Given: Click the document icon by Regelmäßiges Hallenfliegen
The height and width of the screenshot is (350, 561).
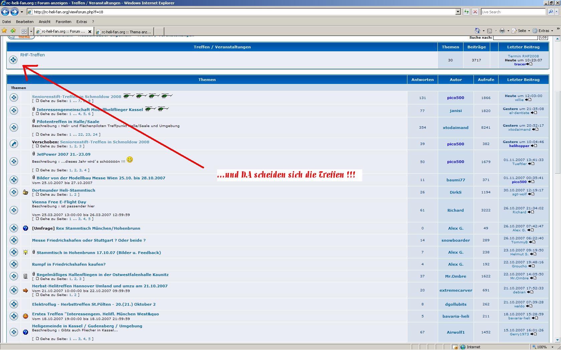Looking at the screenshot, I should pyautogui.click(x=25, y=276).
